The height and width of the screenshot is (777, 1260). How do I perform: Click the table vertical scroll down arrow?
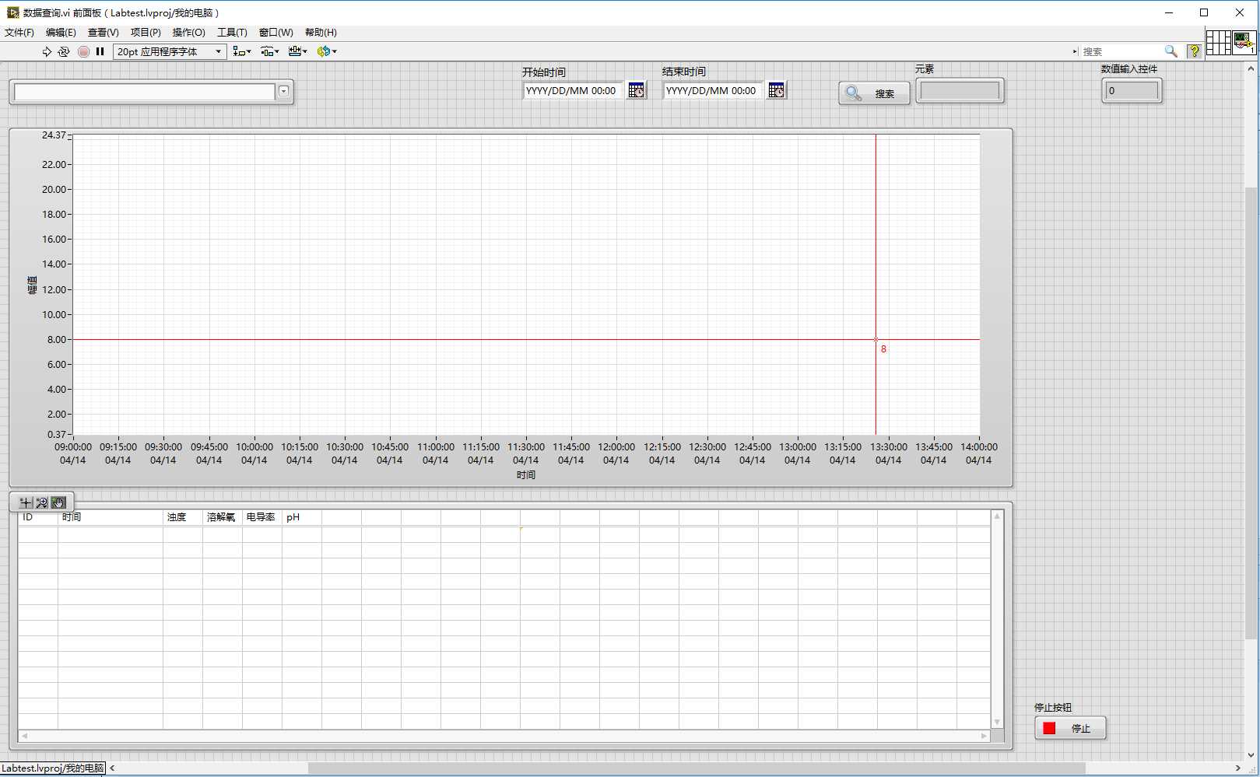tap(997, 723)
